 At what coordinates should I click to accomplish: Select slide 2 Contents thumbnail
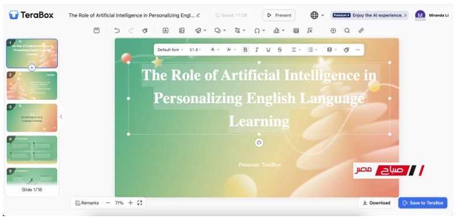point(32,86)
